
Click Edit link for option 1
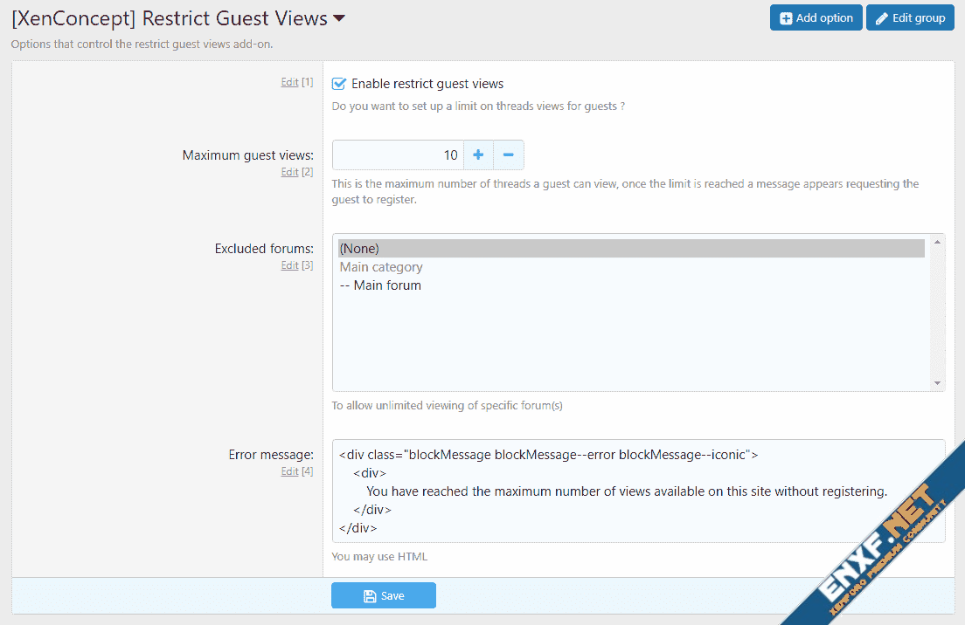[x=289, y=82]
